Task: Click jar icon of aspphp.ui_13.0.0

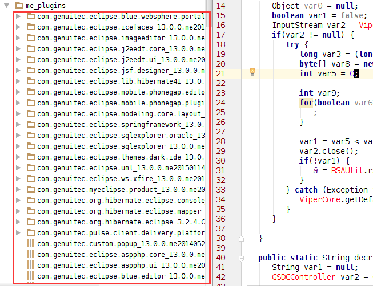Action: click(x=30, y=265)
